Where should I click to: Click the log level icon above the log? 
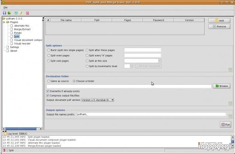(5, 133)
